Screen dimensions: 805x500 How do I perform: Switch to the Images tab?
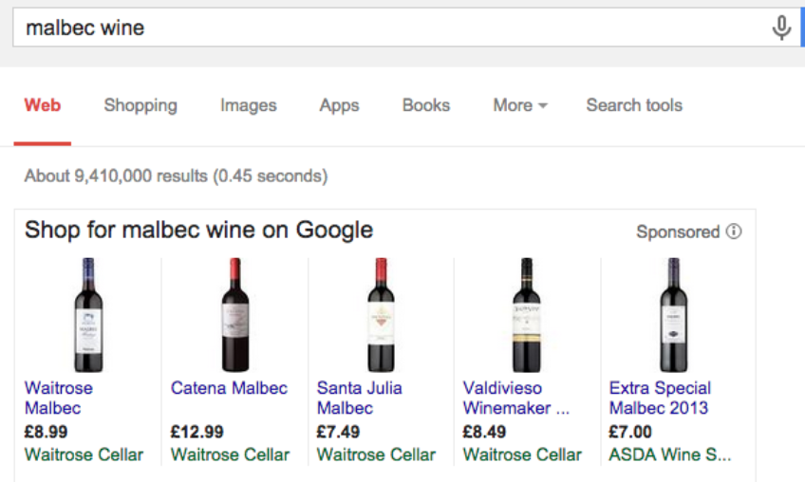point(249,105)
